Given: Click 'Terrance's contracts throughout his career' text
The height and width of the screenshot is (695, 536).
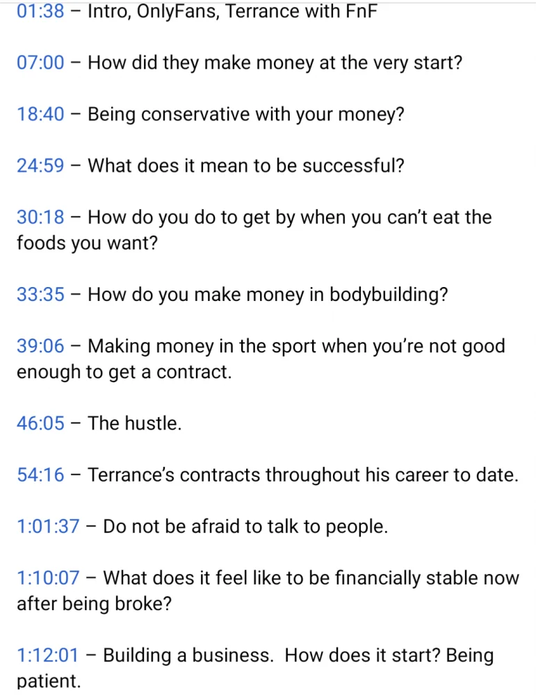Looking at the screenshot, I should 303,475.
